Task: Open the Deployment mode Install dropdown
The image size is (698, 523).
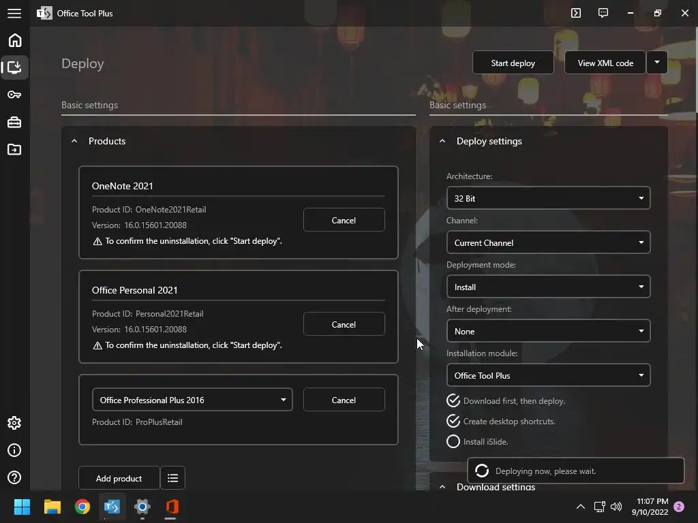Action: point(549,287)
